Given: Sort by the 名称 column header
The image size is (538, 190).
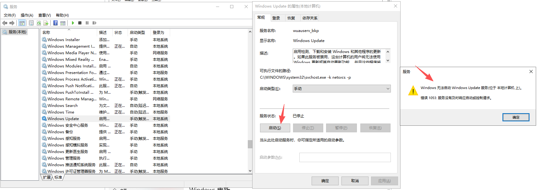Looking at the screenshot, I should (69, 32).
